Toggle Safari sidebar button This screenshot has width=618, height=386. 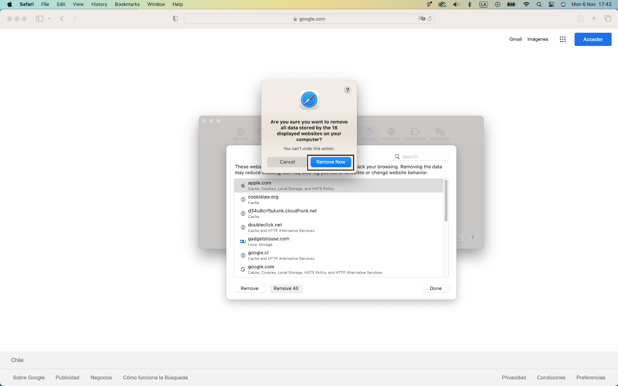[39, 19]
